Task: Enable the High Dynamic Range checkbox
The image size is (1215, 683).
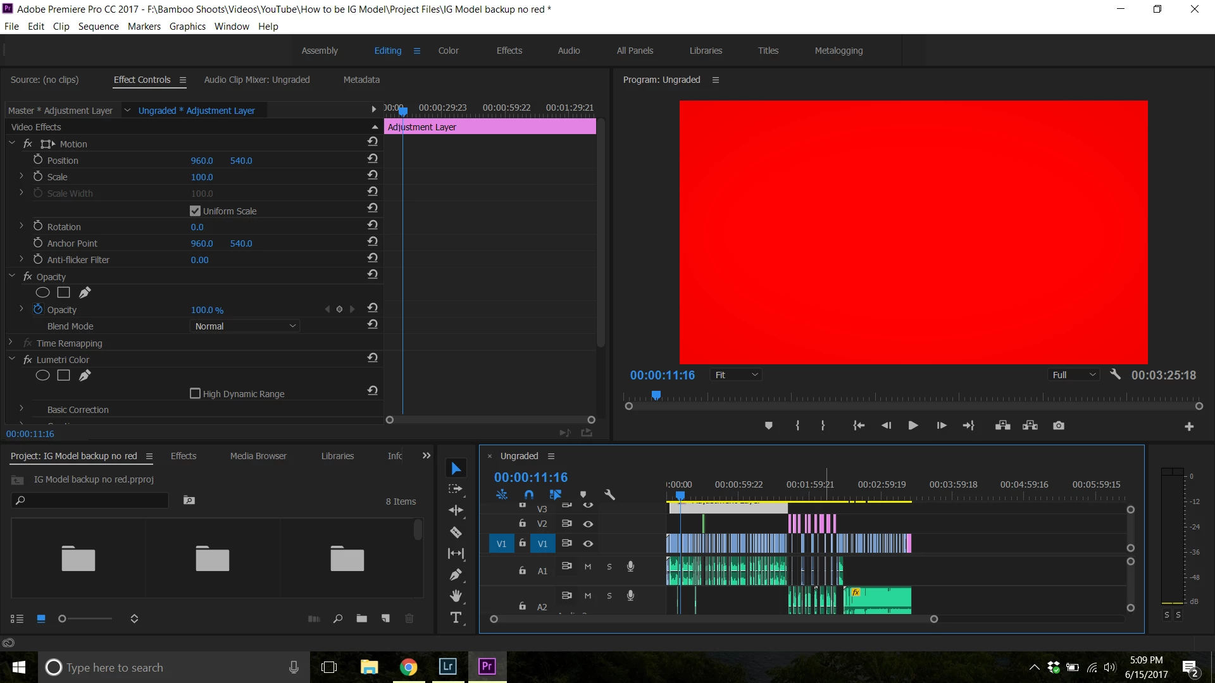Action: coord(195,393)
